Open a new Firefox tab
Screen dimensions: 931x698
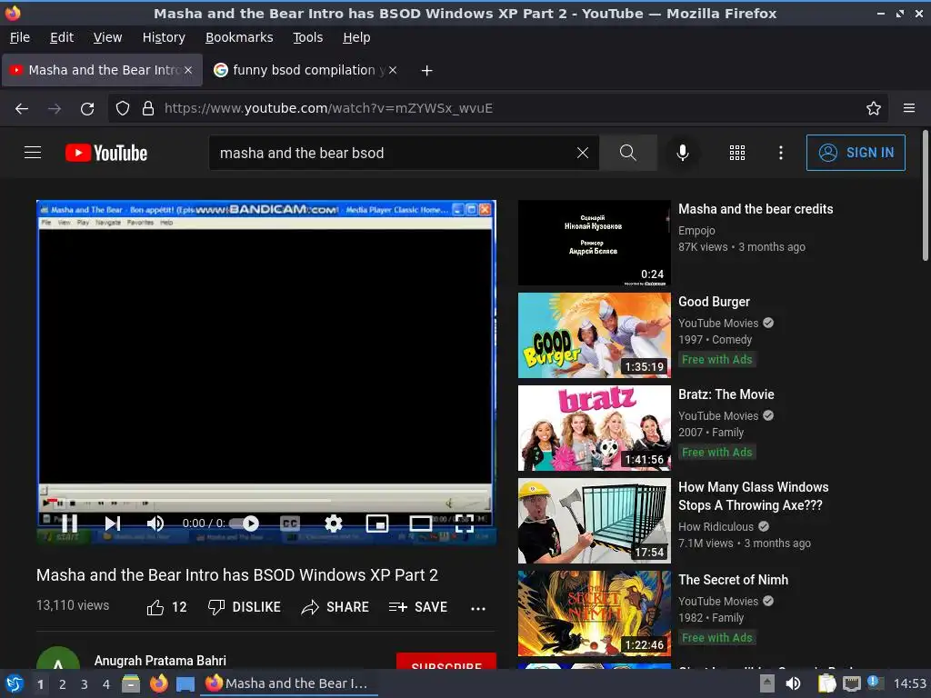pos(426,71)
